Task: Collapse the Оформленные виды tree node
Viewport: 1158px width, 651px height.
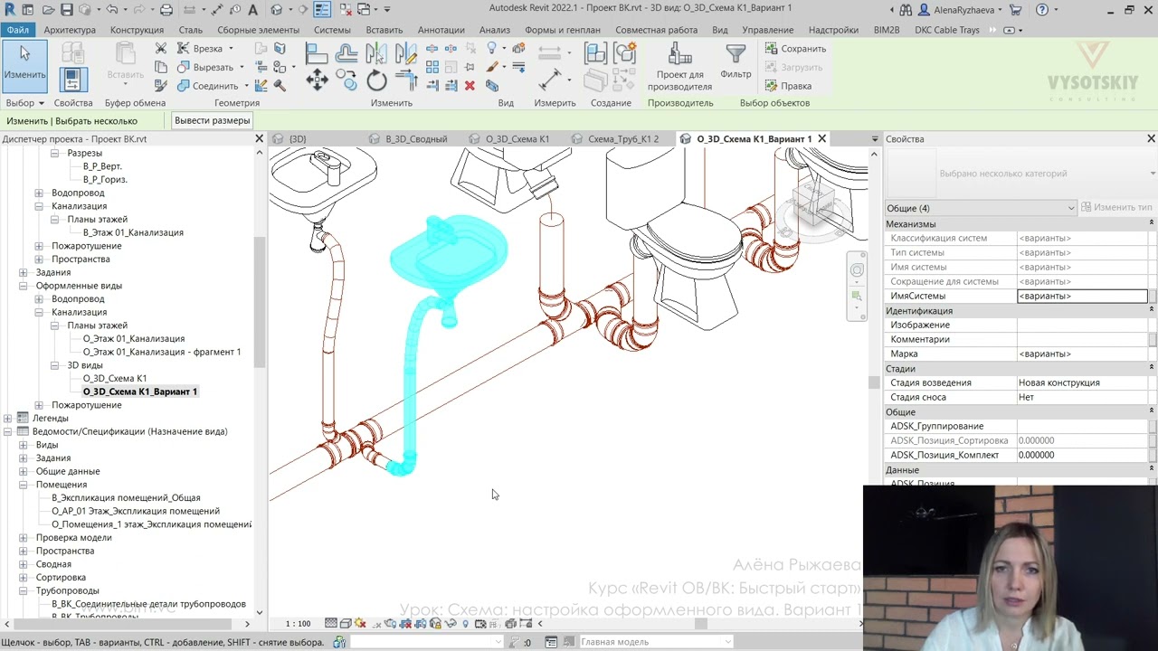Action: (23, 286)
